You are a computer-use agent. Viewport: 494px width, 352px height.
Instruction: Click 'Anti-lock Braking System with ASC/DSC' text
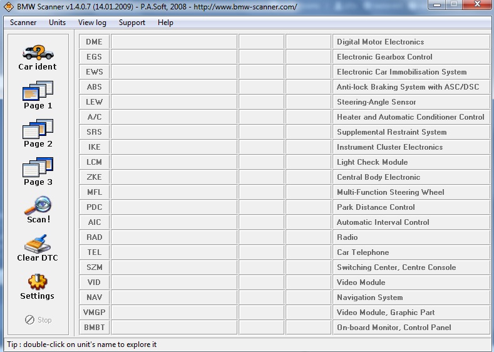click(408, 86)
